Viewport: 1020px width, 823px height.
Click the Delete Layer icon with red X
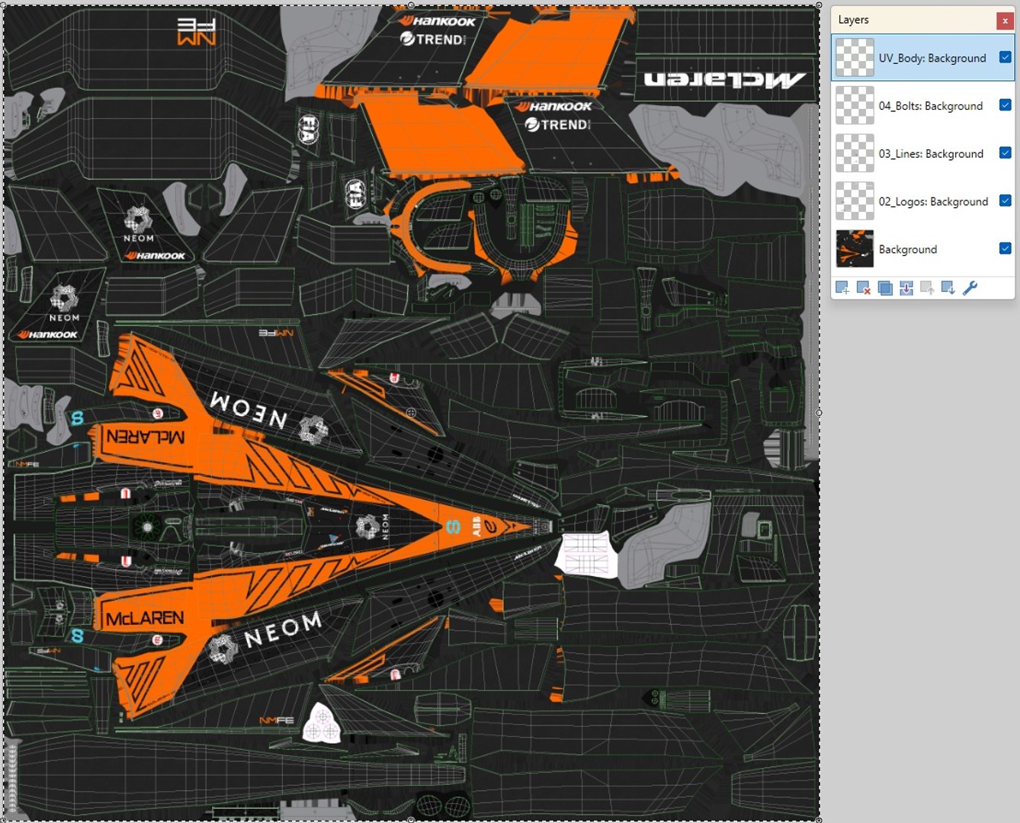pos(863,288)
